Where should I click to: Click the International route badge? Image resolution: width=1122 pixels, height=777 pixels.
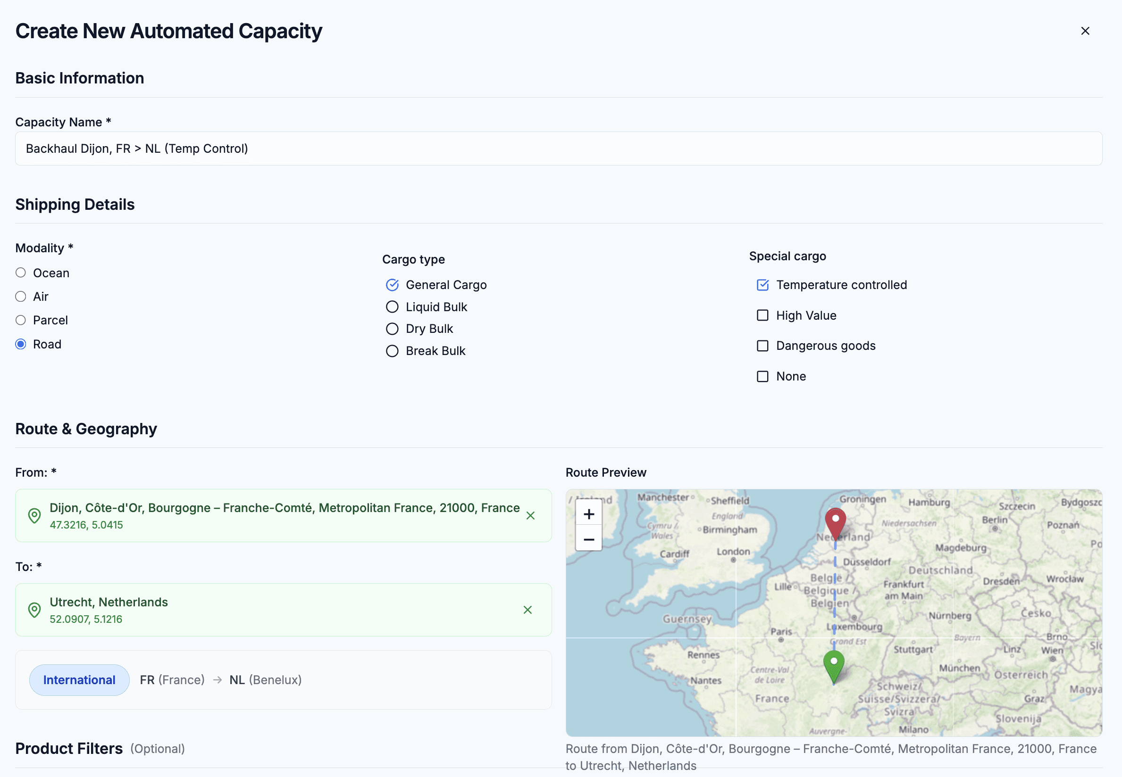click(x=79, y=679)
